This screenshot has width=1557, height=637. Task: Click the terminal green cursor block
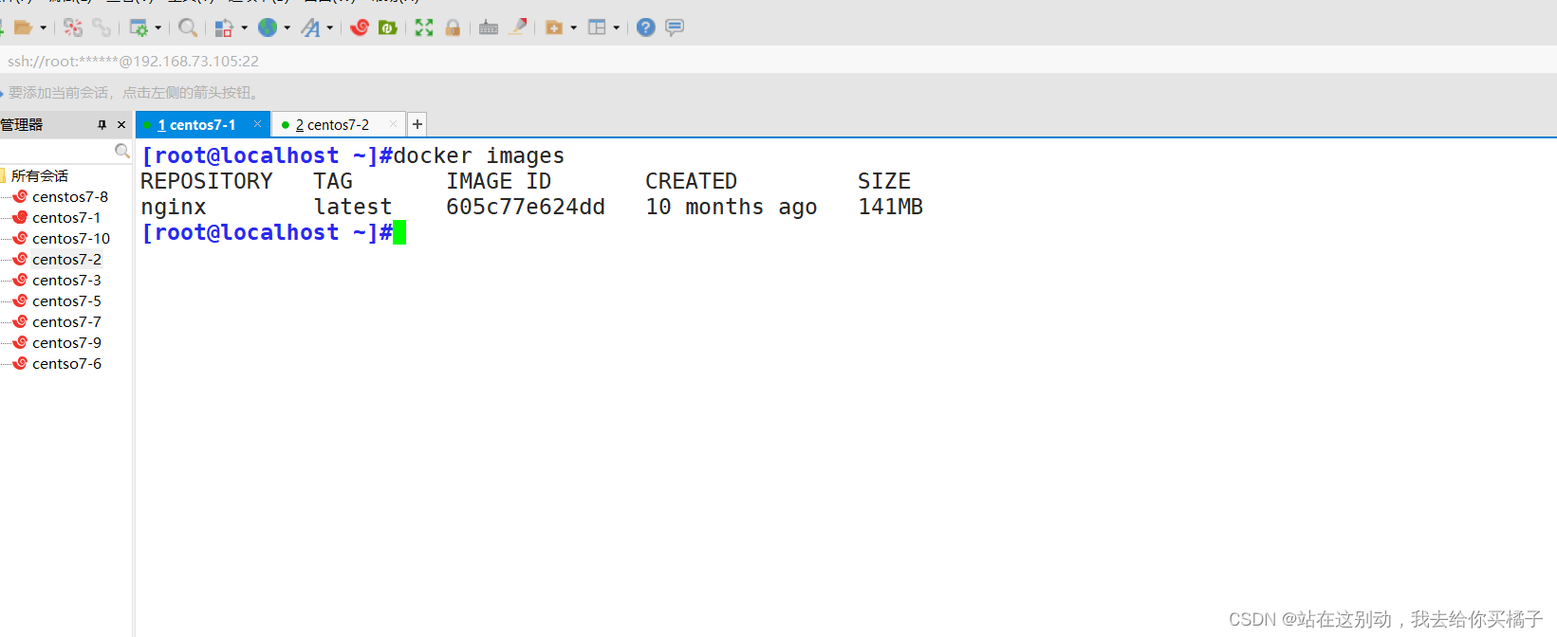399,232
